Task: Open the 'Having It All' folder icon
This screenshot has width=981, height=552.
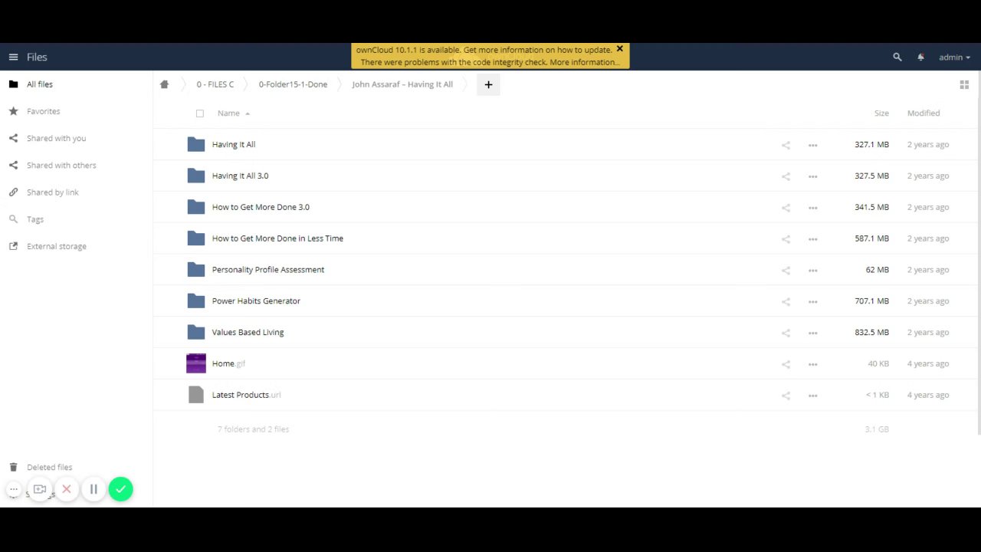Action: tap(196, 144)
